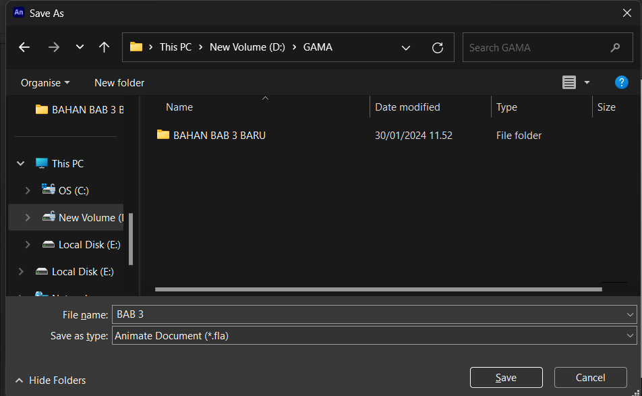Go forward with the right arrow
642x396 pixels.
54,47
